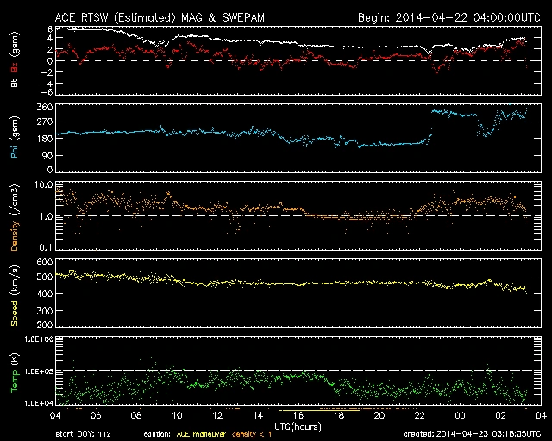Click the 20 hour tick on time axis

point(379,415)
